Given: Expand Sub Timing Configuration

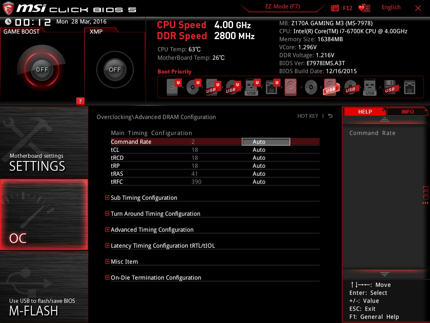Looking at the screenshot, I should pos(144,198).
